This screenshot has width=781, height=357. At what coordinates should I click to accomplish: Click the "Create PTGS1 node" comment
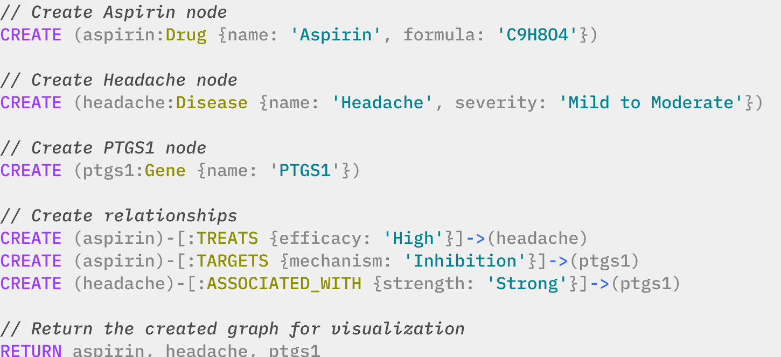coord(103,148)
